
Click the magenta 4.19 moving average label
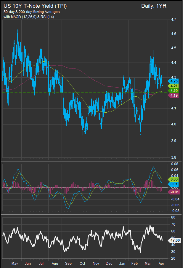click(174, 95)
